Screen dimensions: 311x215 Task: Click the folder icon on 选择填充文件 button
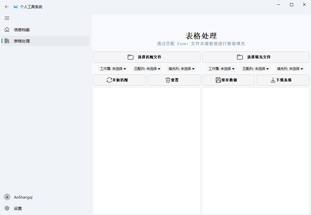click(240, 57)
